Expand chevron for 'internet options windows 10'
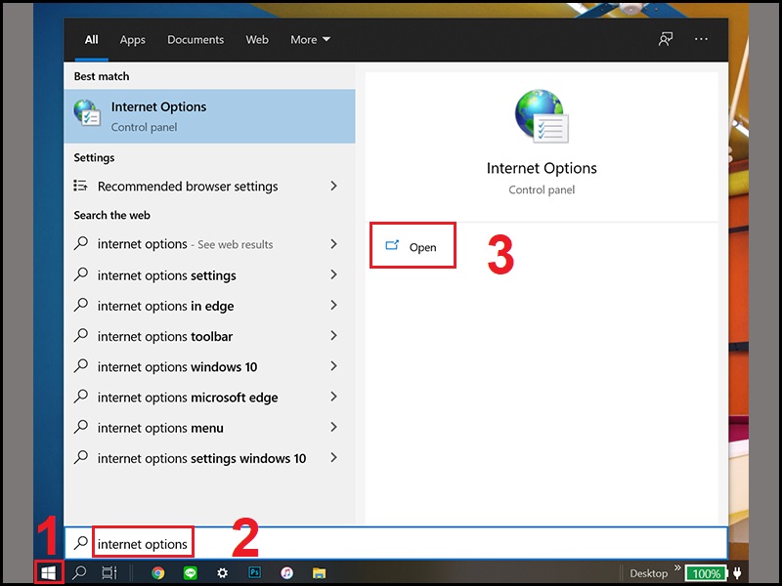The image size is (782, 586). (x=333, y=366)
